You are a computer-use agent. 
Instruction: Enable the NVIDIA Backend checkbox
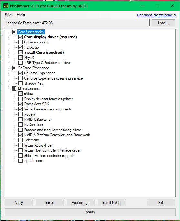pos(20,120)
